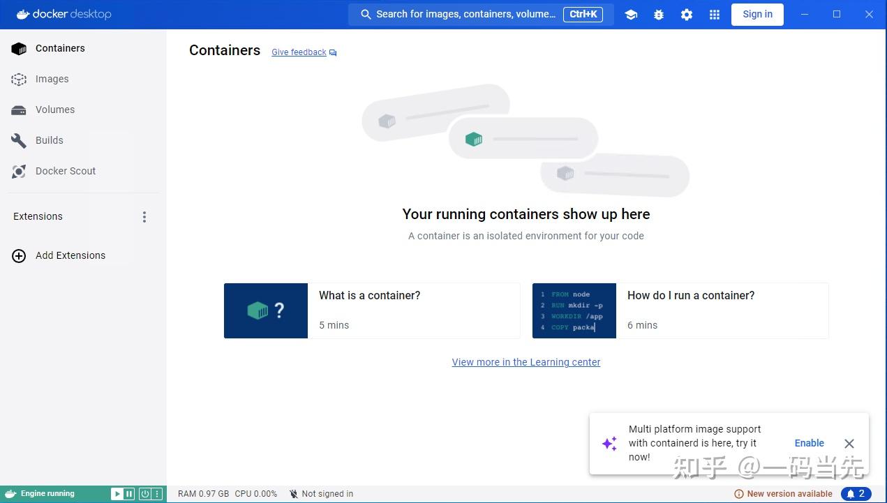Switch to the Images section
Screen dimensions: 887x503
tap(52, 79)
